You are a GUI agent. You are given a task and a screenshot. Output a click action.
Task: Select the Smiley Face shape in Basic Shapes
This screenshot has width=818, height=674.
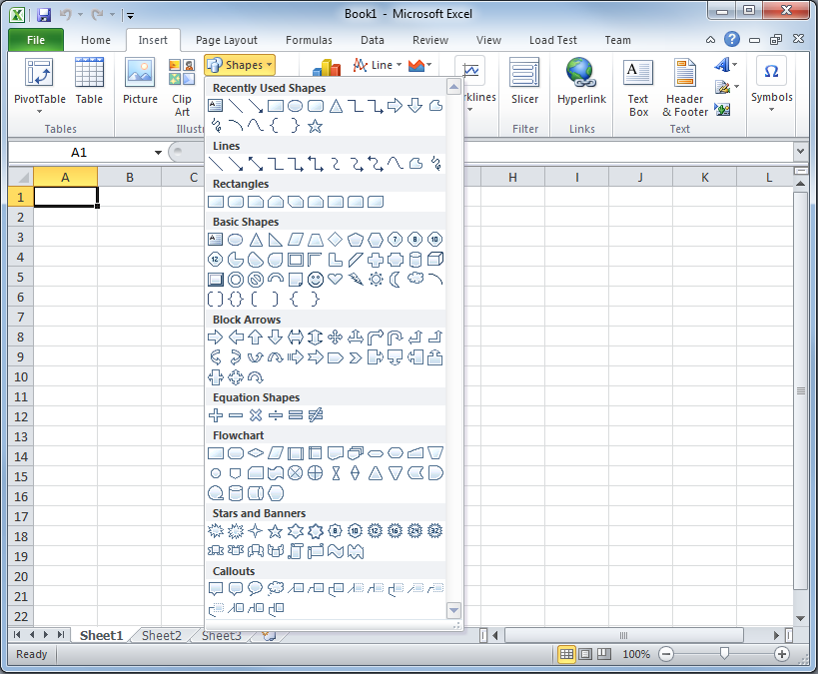pos(316,279)
